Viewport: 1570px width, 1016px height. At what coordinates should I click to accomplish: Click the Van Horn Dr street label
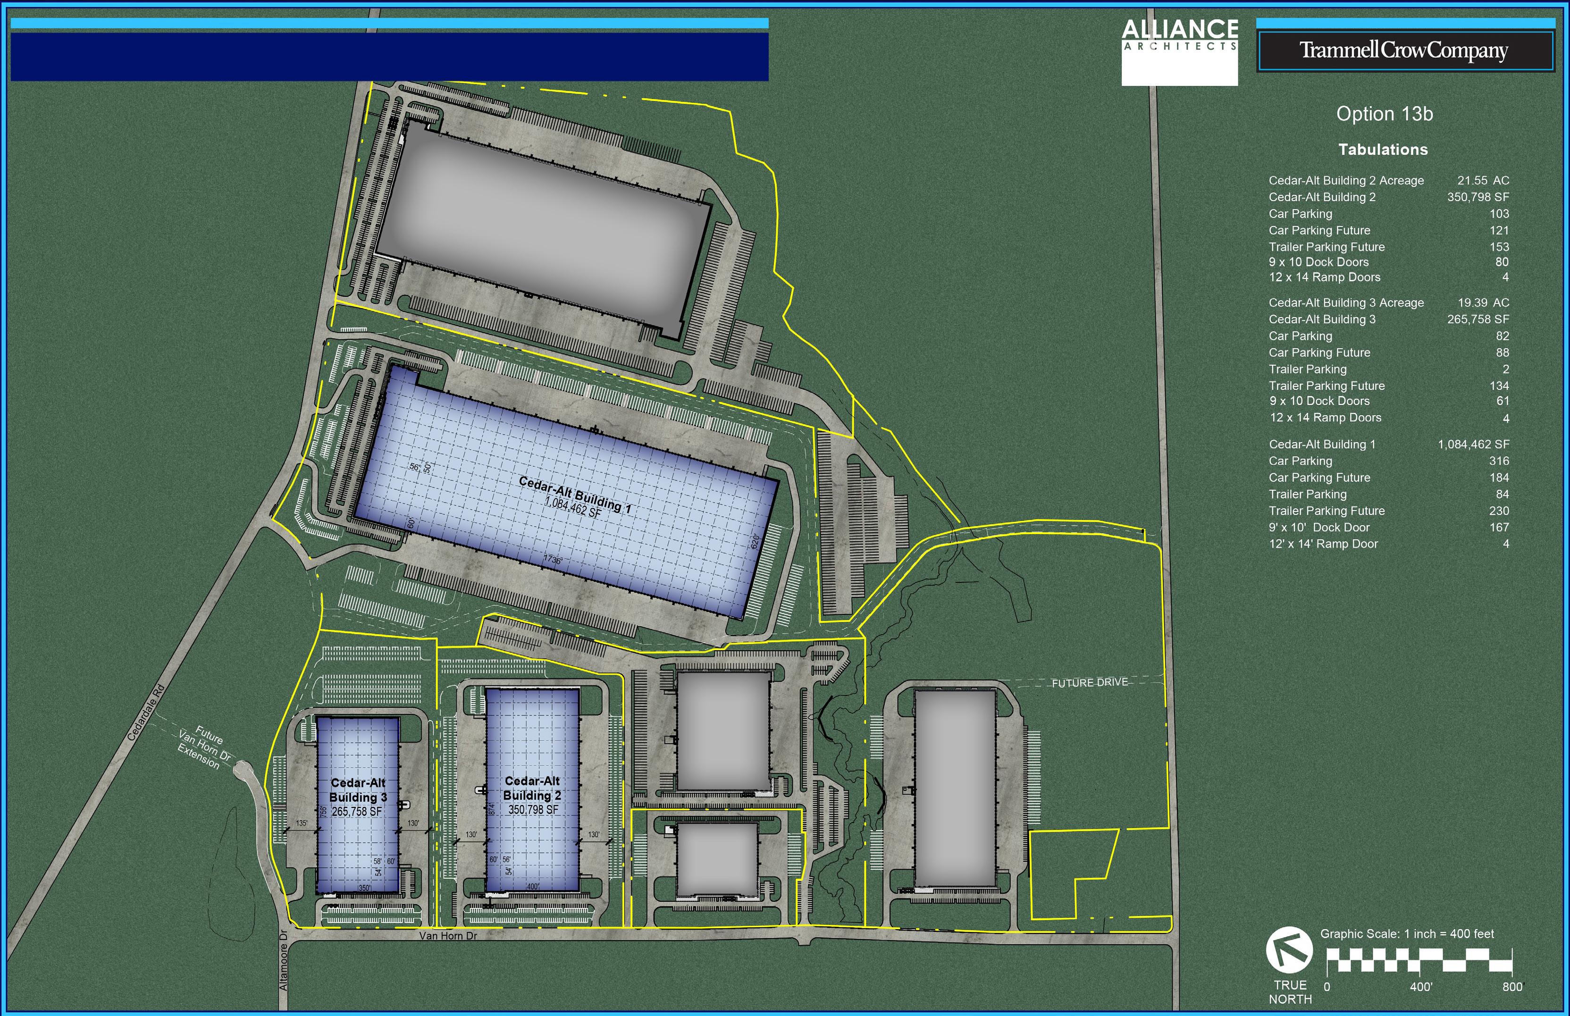449,935
